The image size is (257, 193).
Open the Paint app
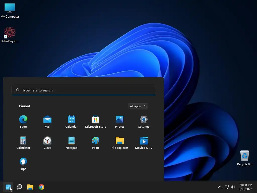(x=96, y=143)
